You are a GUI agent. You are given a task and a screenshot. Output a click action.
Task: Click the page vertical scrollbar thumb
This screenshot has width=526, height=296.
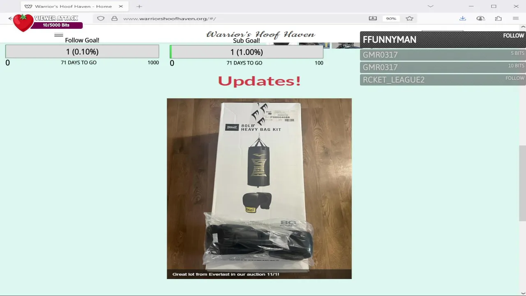point(523,183)
